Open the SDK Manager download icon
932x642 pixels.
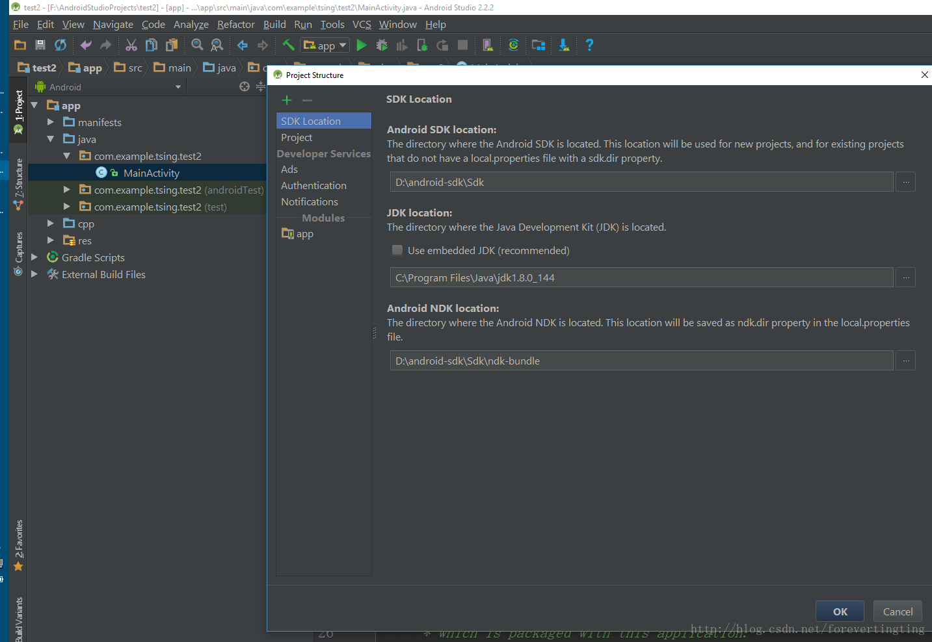coord(564,45)
